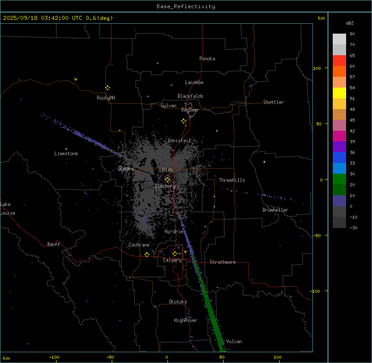Pick the bright yellow 51-54 dBZ legend swatch

click(x=339, y=93)
